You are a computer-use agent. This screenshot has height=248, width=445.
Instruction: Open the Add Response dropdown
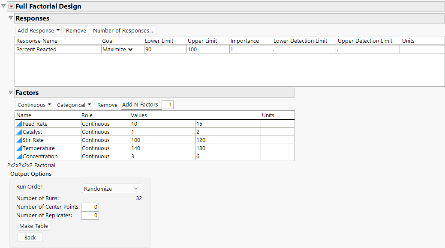pyautogui.click(x=38, y=30)
